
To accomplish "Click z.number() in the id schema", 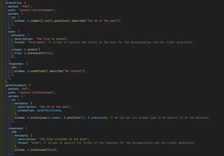I will point(35,21).
